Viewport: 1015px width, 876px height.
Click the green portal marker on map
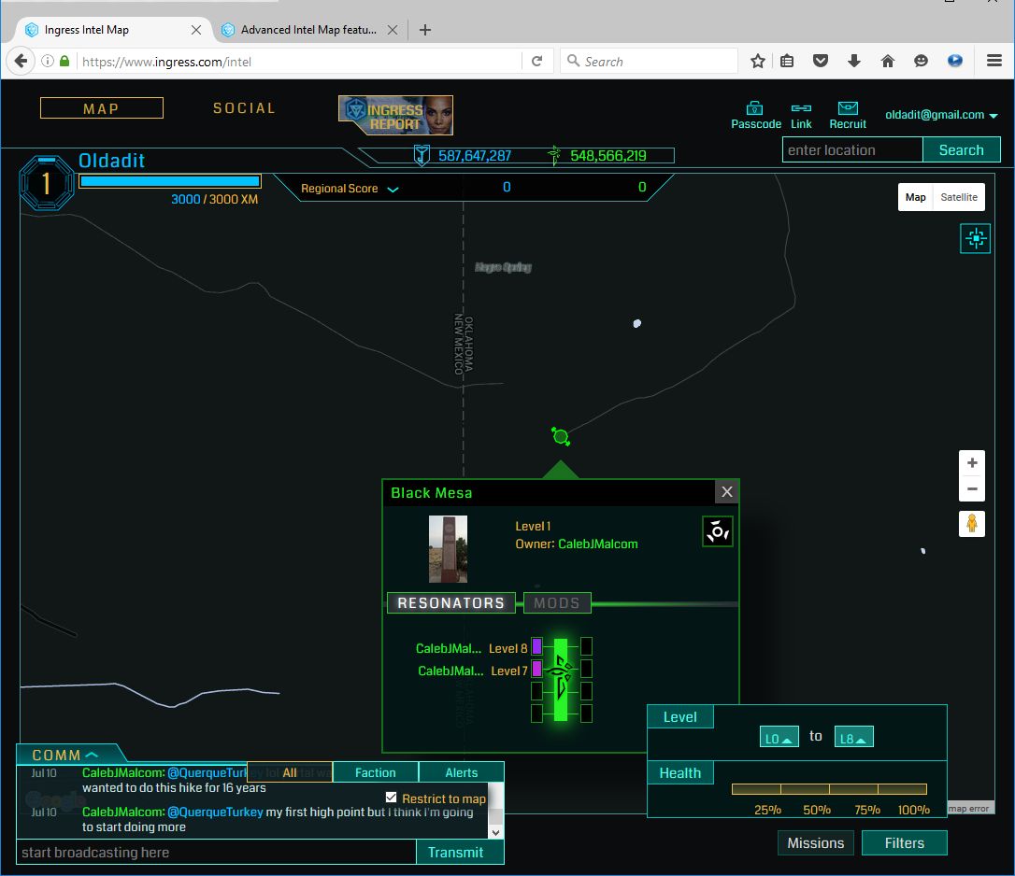(561, 436)
